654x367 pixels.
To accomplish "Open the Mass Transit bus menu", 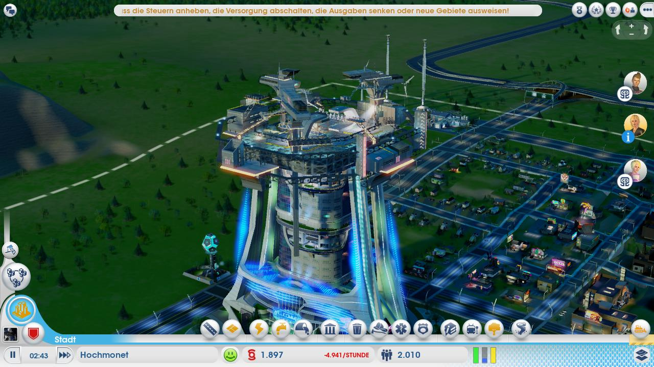I will (x=472, y=329).
